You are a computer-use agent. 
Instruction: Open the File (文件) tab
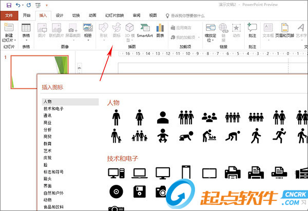tap(9, 15)
